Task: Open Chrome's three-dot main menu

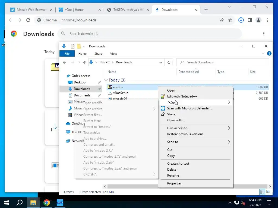Action: click(x=267, y=20)
